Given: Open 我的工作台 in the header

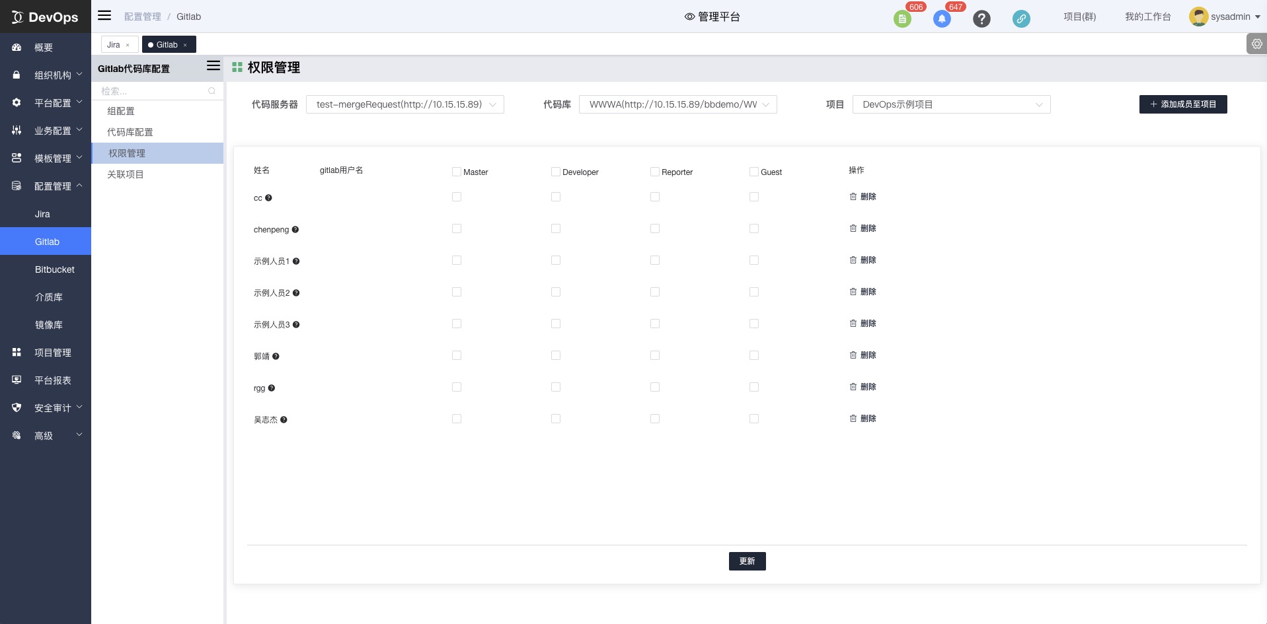Looking at the screenshot, I should pyautogui.click(x=1148, y=17).
